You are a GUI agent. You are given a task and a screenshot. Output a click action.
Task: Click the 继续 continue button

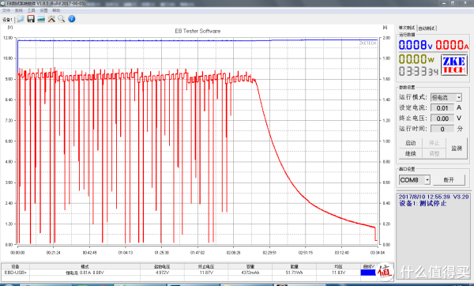410,153
